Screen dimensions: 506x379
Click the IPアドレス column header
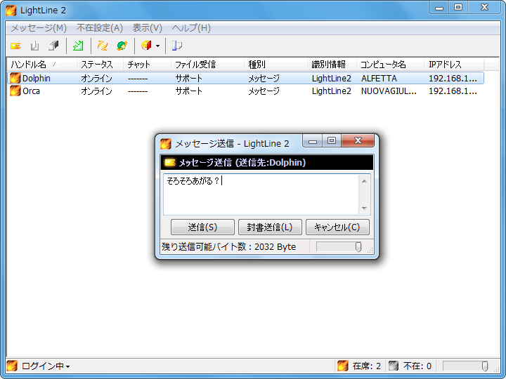pyautogui.click(x=454, y=65)
